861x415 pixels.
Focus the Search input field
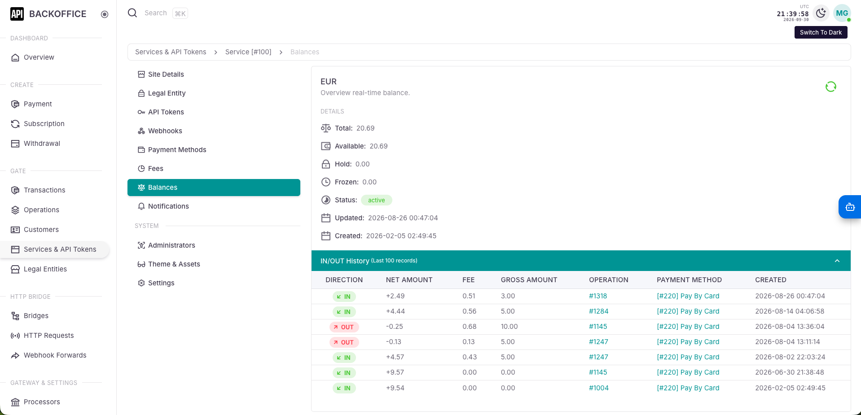coord(155,13)
